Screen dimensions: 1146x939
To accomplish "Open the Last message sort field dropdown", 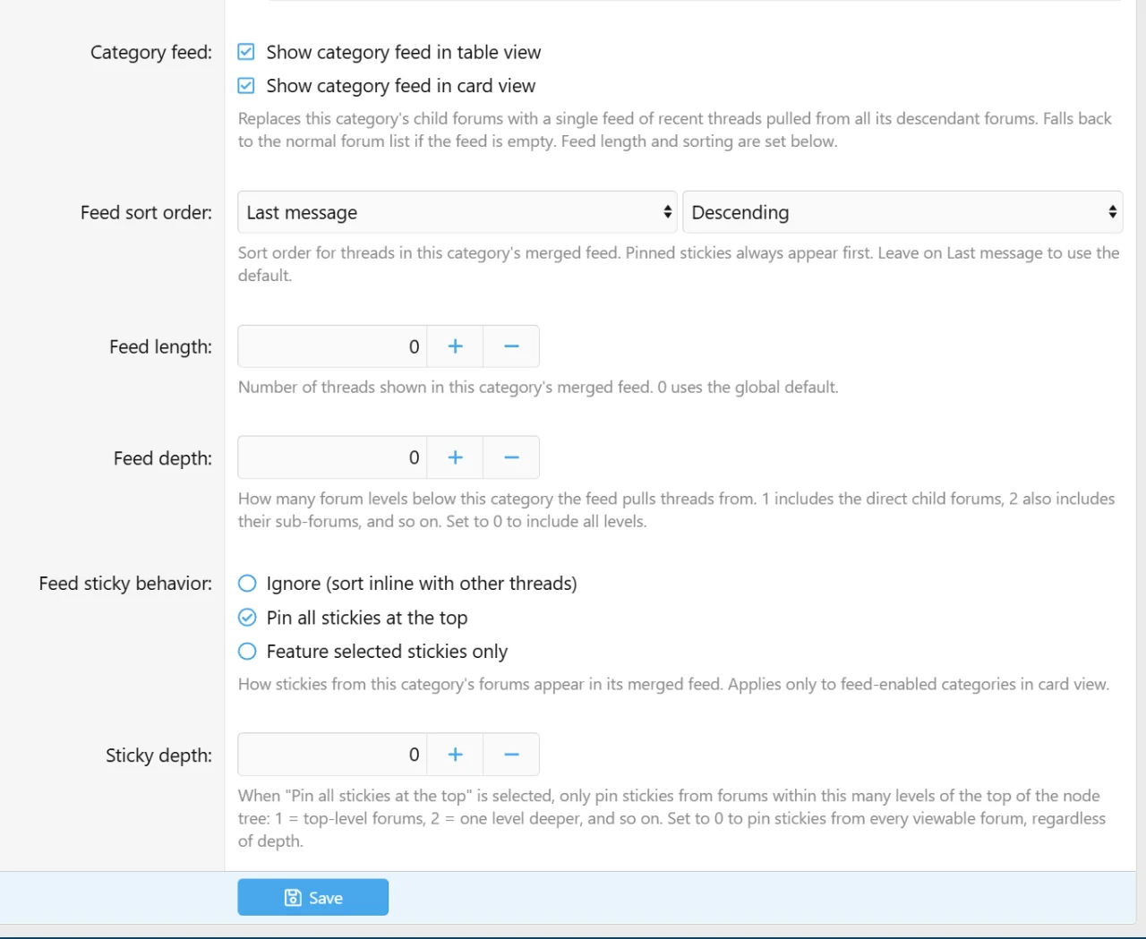I will pos(457,212).
